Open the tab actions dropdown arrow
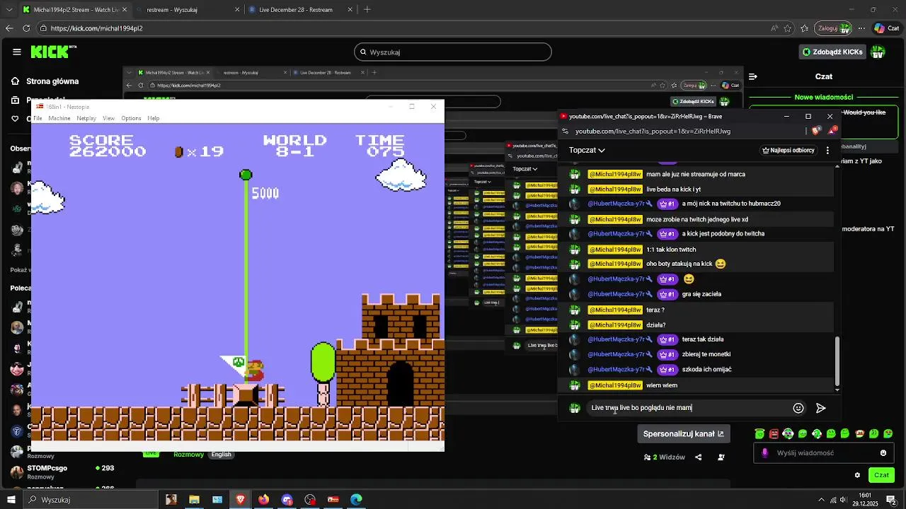 coord(9,10)
